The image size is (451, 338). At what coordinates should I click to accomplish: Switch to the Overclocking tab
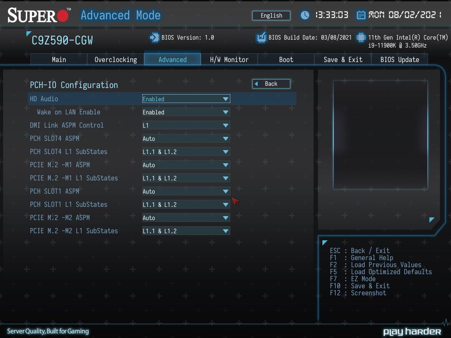point(116,59)
